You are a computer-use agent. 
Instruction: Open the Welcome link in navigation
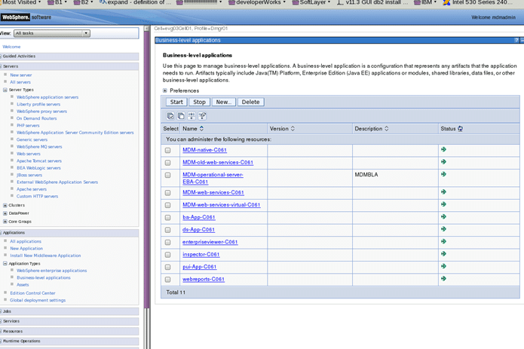pos(11,47)
